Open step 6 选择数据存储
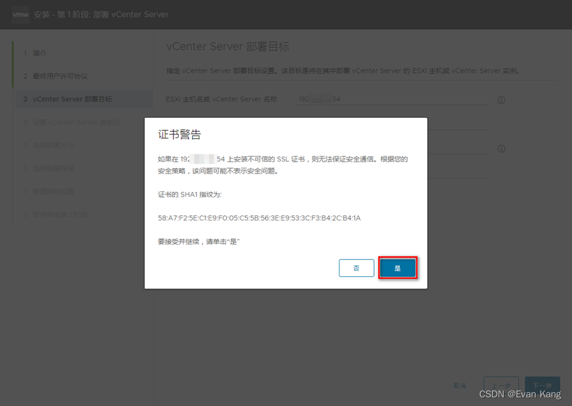 53,168
